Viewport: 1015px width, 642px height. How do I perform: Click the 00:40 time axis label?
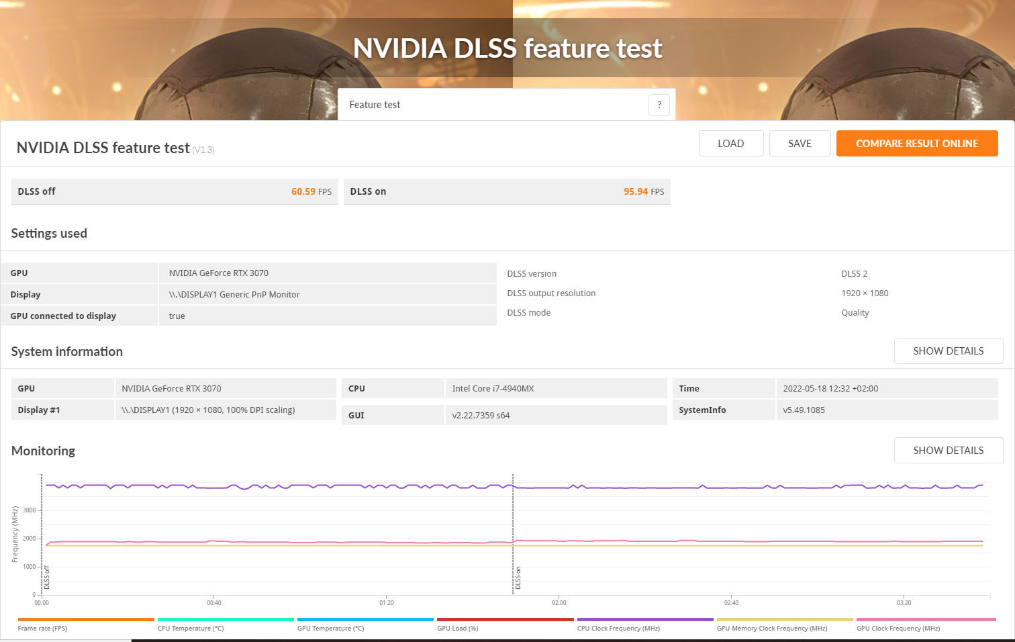[x=214, y=603]
